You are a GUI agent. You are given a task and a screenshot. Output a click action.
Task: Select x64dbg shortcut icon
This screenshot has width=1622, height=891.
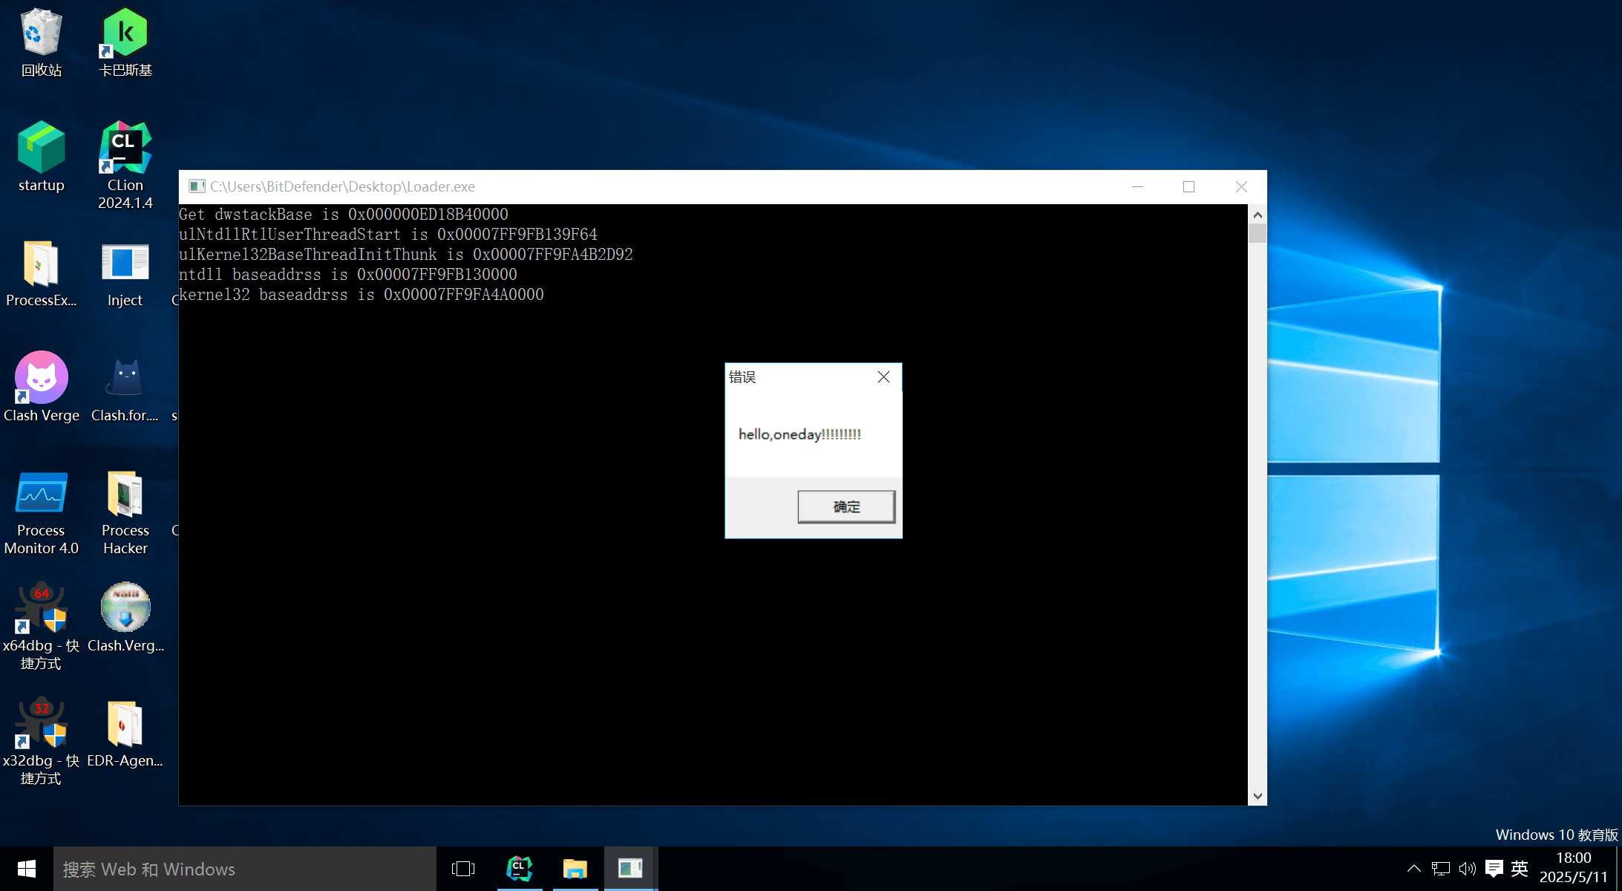tap(41, 609)
